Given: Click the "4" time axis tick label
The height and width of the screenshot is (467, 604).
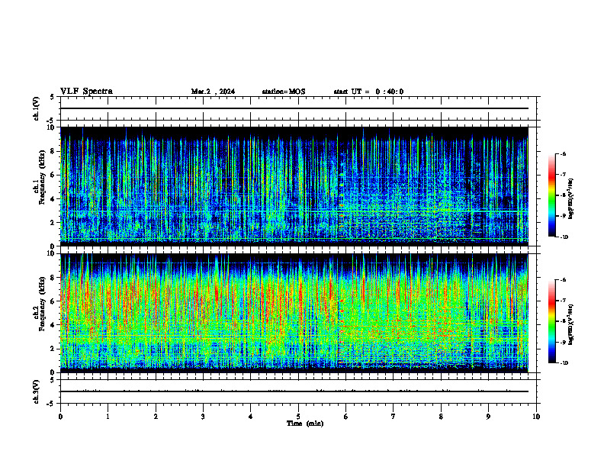Looking at the screenshot, I should [x=251, y=417].
